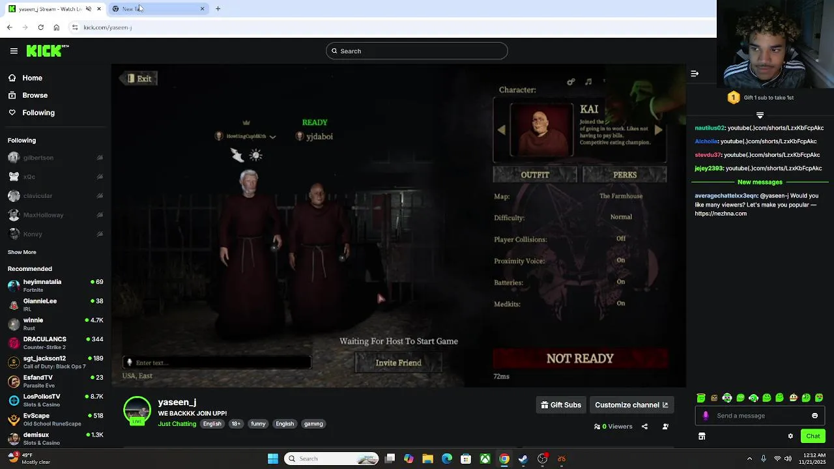Image resolution: width=834 pixels, height=469 pixels.
Task: Click the green Chat send button
Action: click(x=813, y=436)
